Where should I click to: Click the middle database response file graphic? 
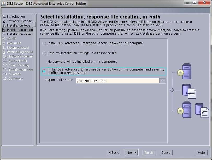point(189,91)
